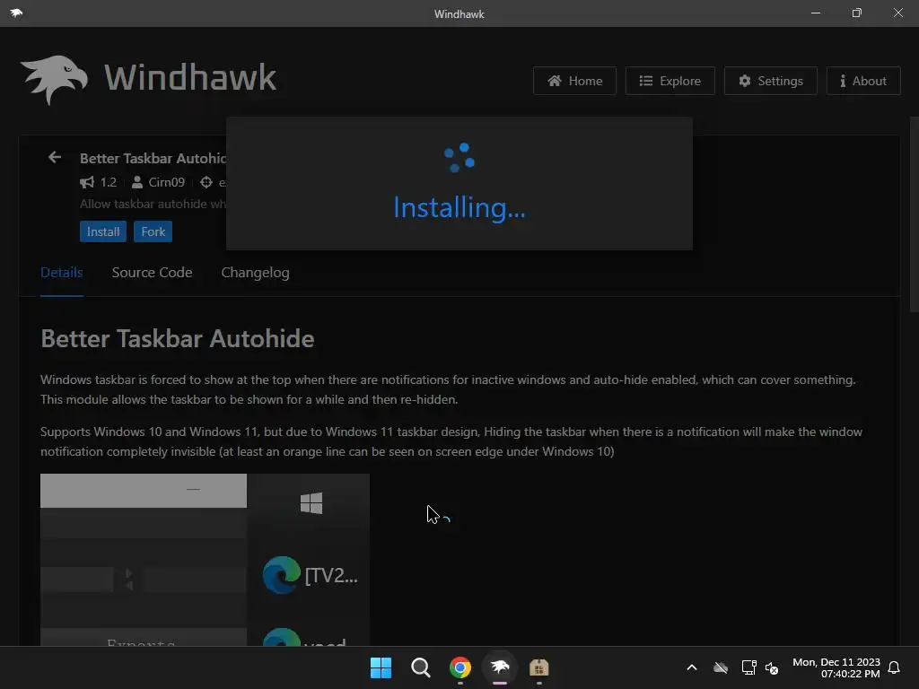This screenshot has height=689, width=919.
Task: Open taskbar Search
Action: (x=420, y=667)
